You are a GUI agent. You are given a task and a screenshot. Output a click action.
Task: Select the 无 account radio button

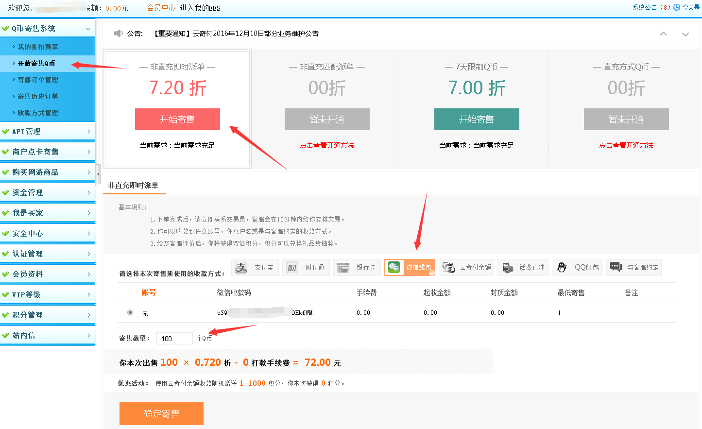tap(130, 312)
